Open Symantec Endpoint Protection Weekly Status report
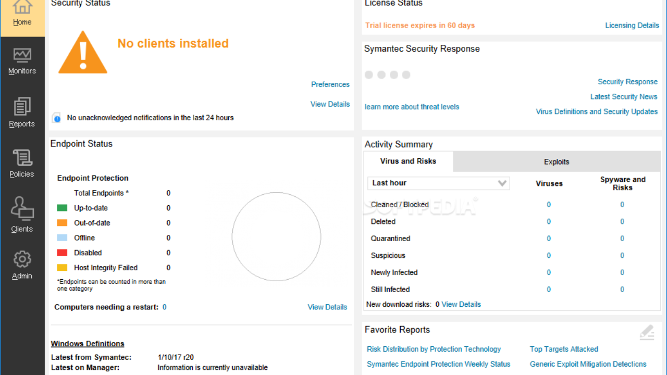This screenshot has width=667, height=375. [x=439, y=365]
